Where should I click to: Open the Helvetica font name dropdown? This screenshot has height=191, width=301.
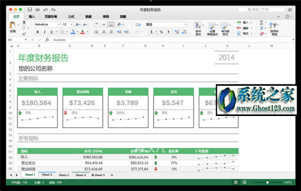click(x=47, y=24)
